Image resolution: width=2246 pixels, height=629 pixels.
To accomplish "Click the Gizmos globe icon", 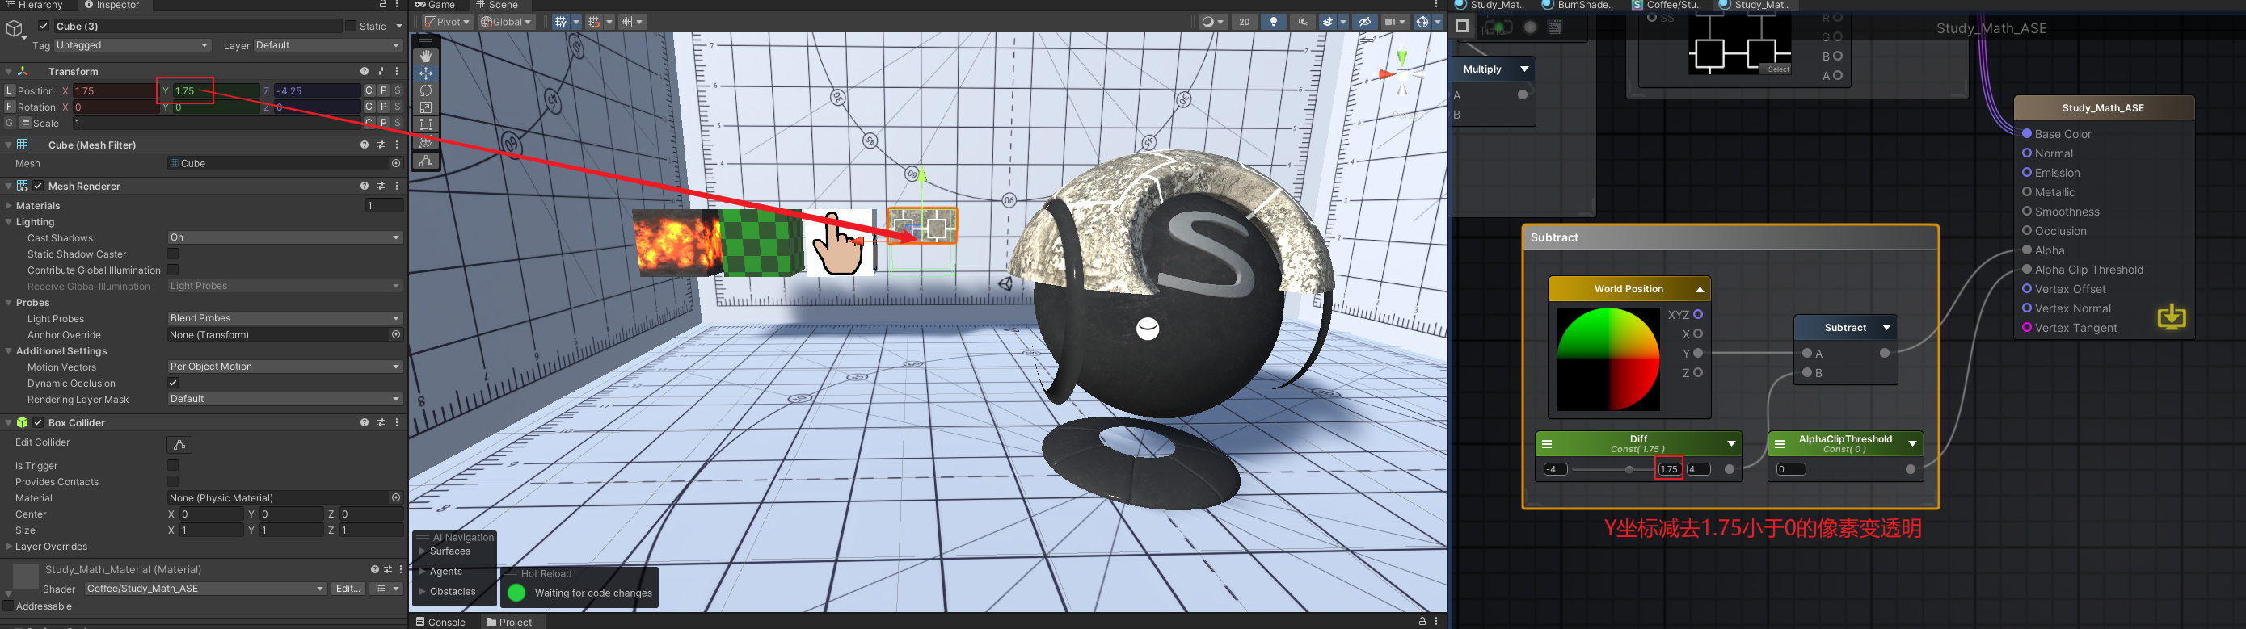I will point(1422,22).
